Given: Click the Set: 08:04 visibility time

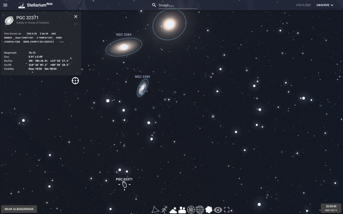Looking at the screenshot, I should (x=51, y=69).
